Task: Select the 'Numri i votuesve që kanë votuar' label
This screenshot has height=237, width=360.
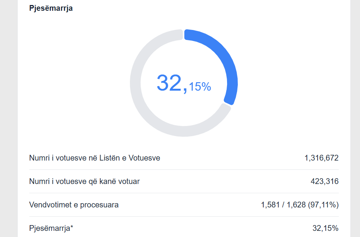Action: tap(84, 181)
